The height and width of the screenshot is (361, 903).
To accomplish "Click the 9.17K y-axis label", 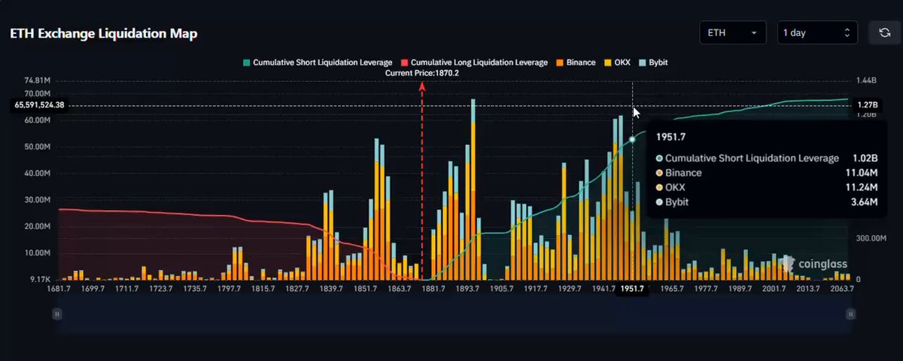I will coord(40,279).
